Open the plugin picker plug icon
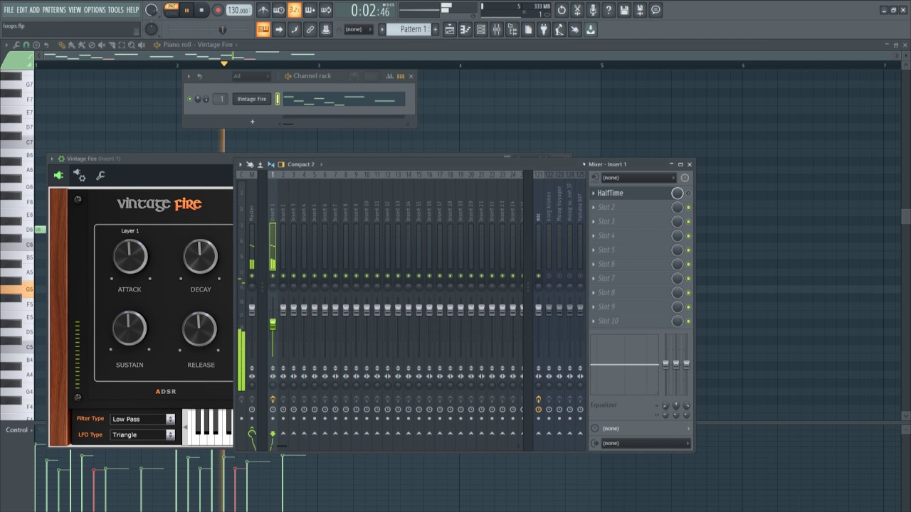 (544, 29)
